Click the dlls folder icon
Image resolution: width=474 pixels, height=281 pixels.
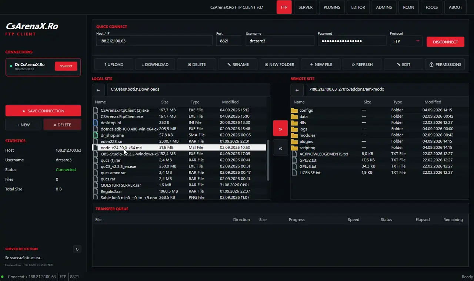coord(294,123)
